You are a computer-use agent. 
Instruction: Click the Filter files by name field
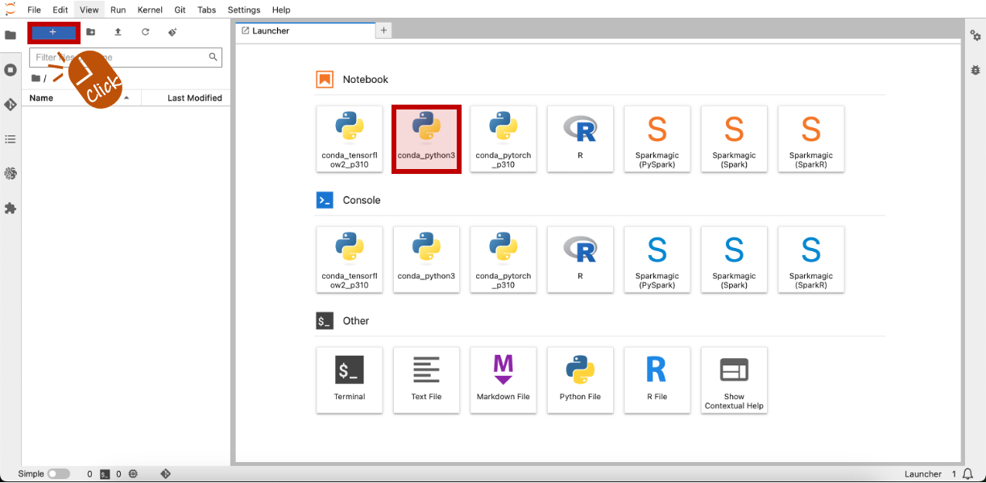click(126, 57)
